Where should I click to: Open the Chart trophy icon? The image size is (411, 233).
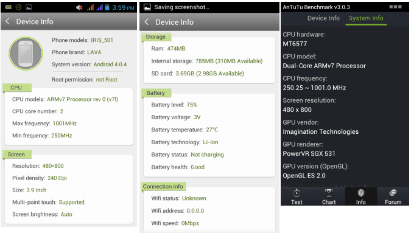pyautogui.click(x=329, y=193)
